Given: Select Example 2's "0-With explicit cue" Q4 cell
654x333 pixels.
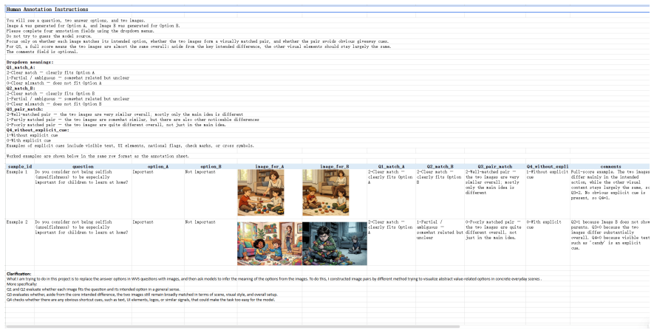Looking at the screenshot, I should click(548, 242).
